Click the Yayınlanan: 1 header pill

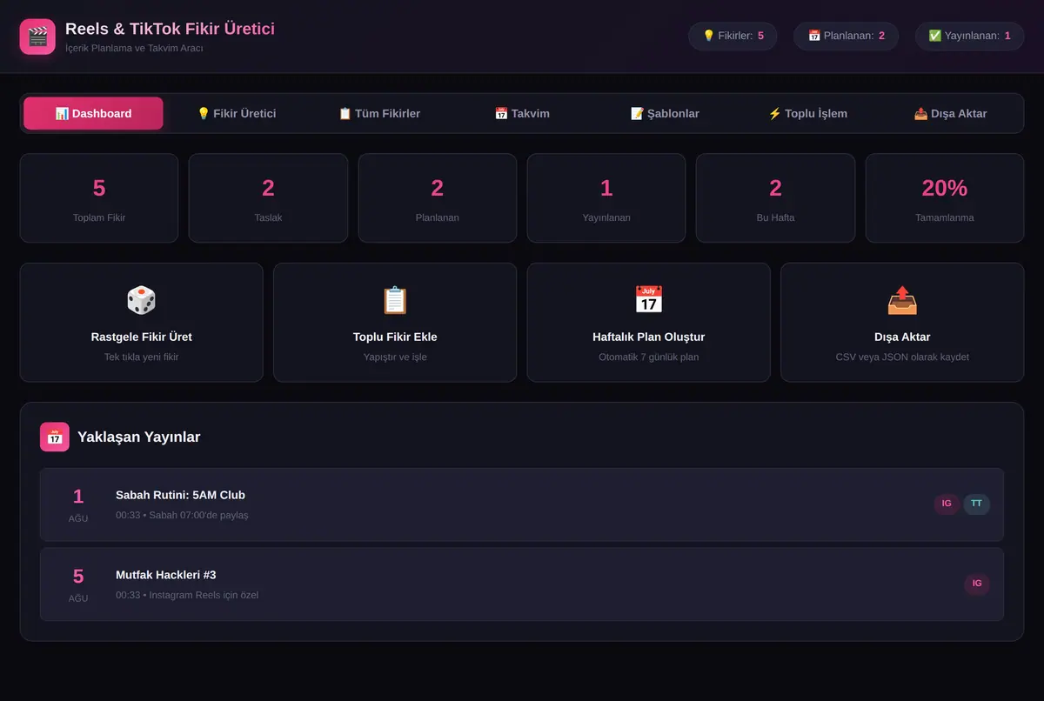pyautogui.click(x=969, y=36)
